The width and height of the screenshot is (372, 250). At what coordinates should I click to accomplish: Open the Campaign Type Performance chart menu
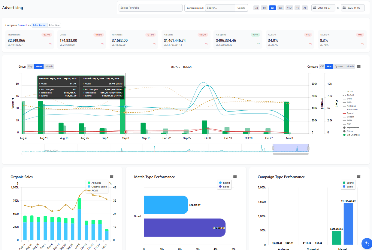point(358,177)
